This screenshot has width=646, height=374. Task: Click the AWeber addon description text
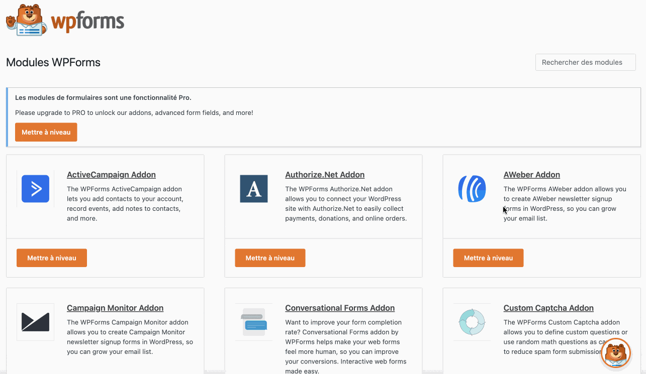pyautogui.click(x=565, y=204)
